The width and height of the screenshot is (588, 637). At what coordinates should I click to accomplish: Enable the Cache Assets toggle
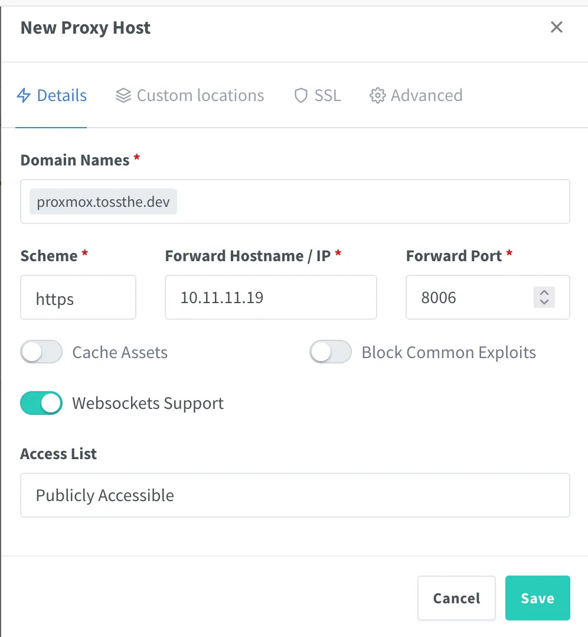coord(41,352)
